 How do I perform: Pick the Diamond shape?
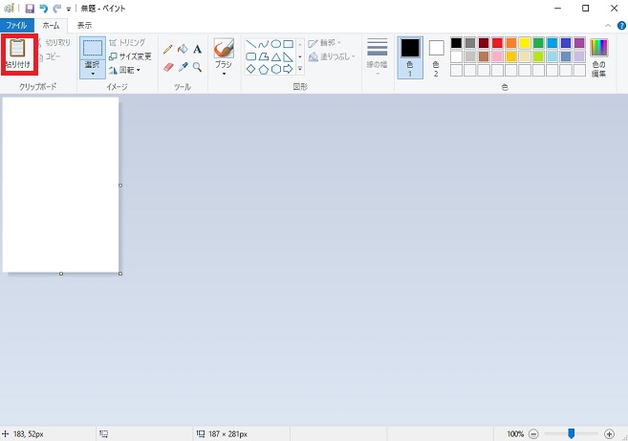[250, 69]
